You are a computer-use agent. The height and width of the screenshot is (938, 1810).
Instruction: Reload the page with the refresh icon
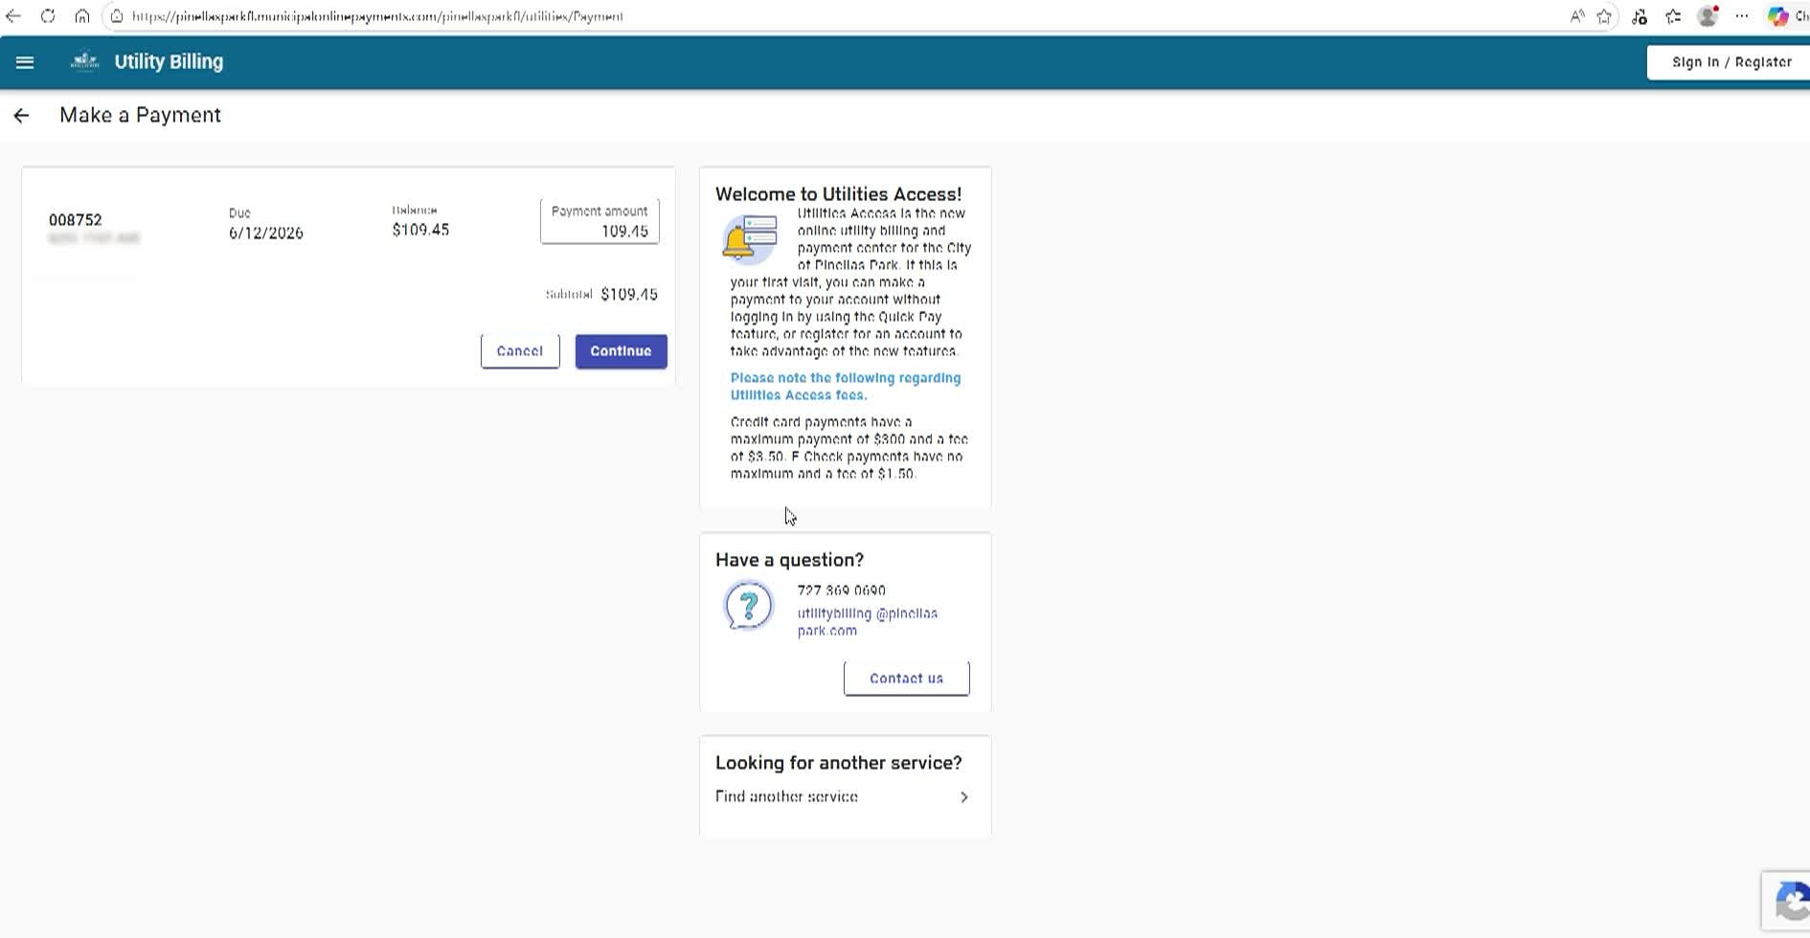pos(48,16)
